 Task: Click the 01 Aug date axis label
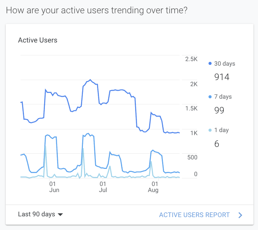(x=153, y=187)
